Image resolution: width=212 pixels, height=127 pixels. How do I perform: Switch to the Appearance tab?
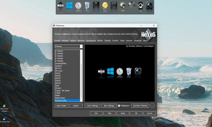click(91, 41)
